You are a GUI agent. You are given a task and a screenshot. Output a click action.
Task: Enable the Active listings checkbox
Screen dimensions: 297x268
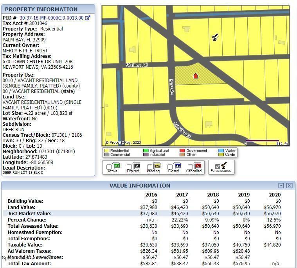[109, 167]
